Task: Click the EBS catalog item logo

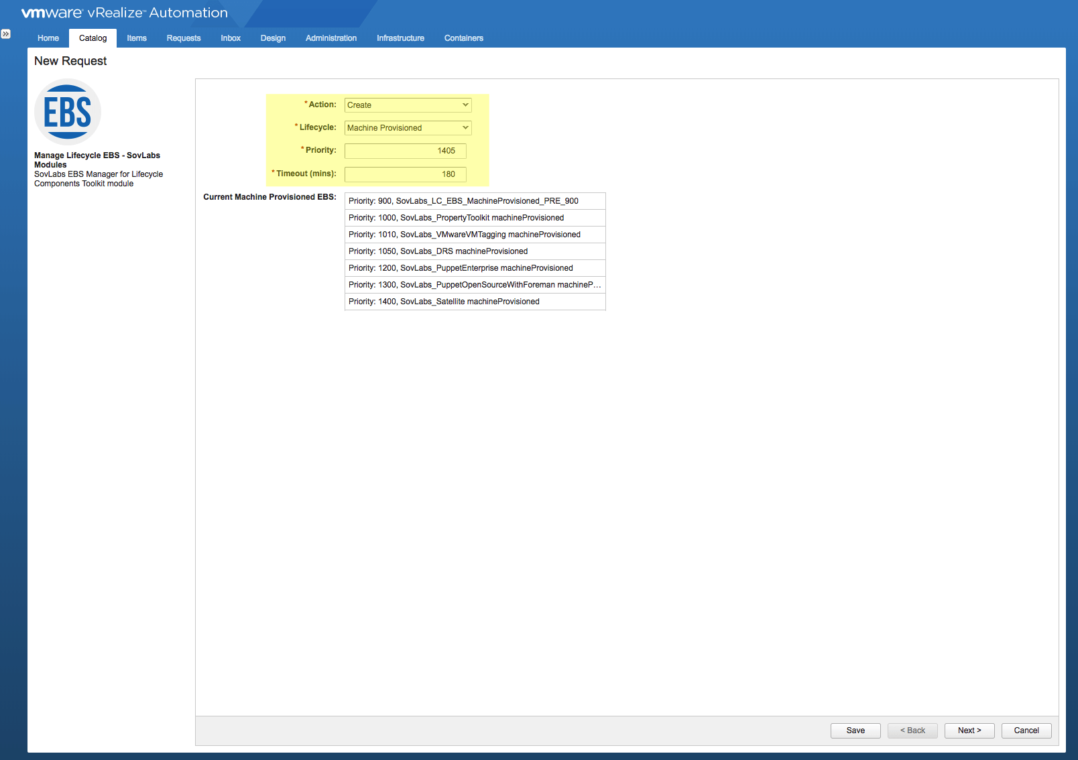Action: [x=68, y=112]
